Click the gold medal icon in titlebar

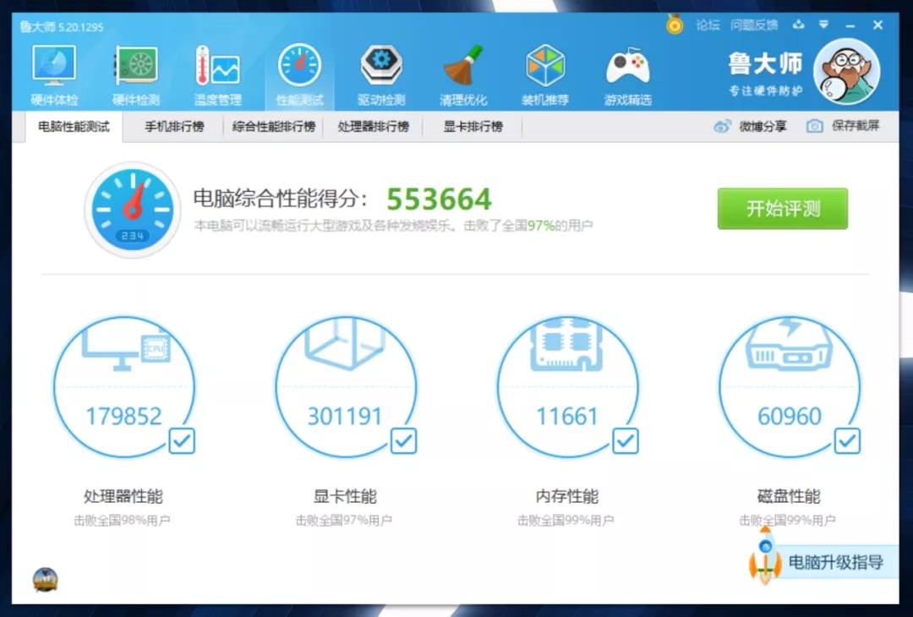675,25
